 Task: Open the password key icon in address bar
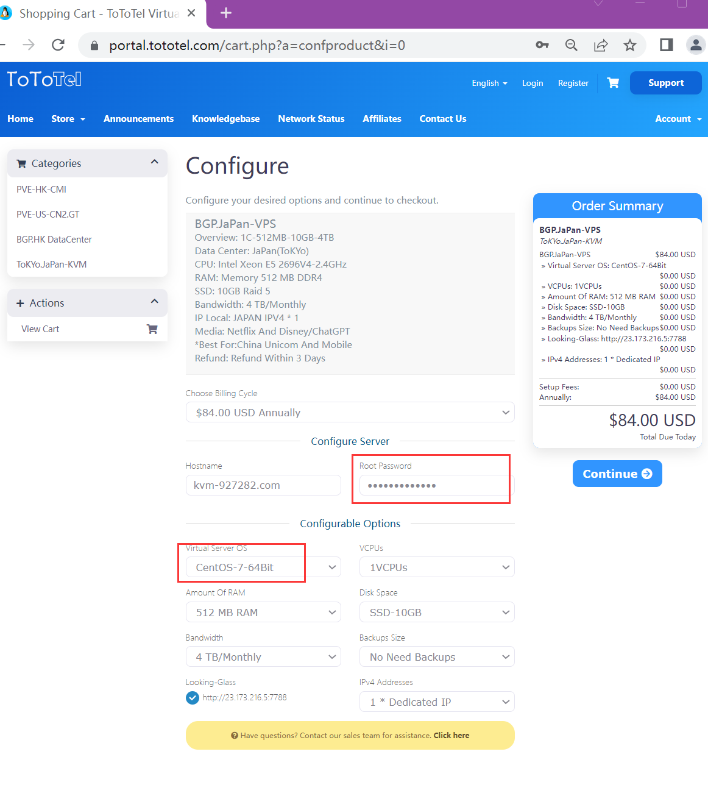click(542, 45)
